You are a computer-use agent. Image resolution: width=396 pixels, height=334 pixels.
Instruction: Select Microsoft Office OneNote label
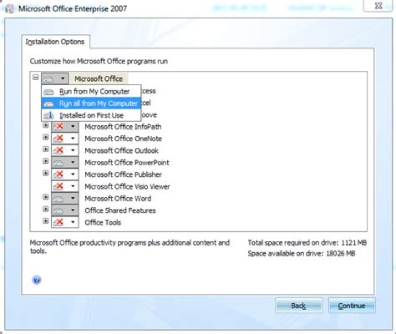123,138
